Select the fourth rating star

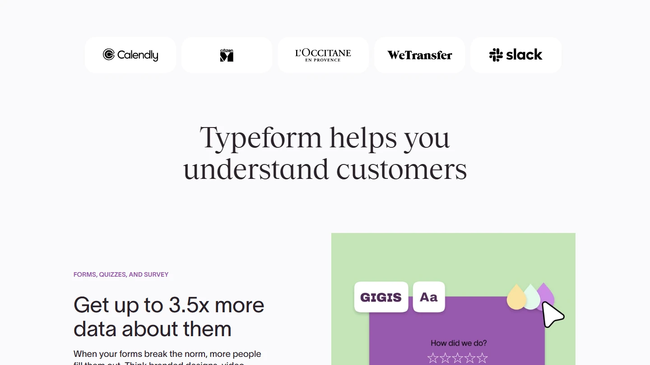pos(470,358)
